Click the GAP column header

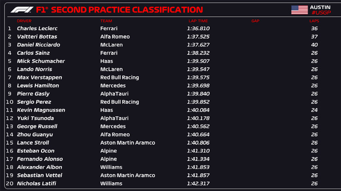(255, 21)
